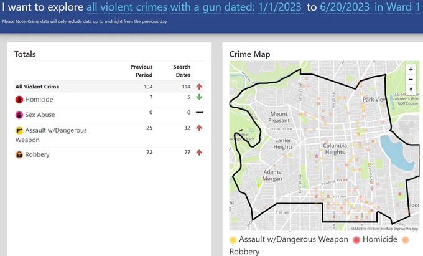This screenshot has height=256, width=423.
Task: Click the Robbery search dates value 77
Action: (187, 153)
